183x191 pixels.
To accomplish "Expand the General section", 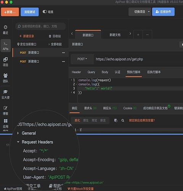I will 18,133.
